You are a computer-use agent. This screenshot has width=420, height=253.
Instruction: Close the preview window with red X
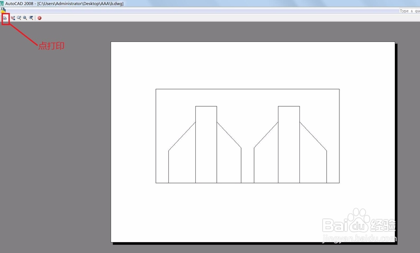[x=39, y=18]
